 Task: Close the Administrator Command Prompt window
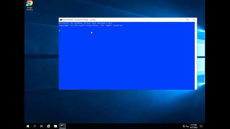[194, 20]
